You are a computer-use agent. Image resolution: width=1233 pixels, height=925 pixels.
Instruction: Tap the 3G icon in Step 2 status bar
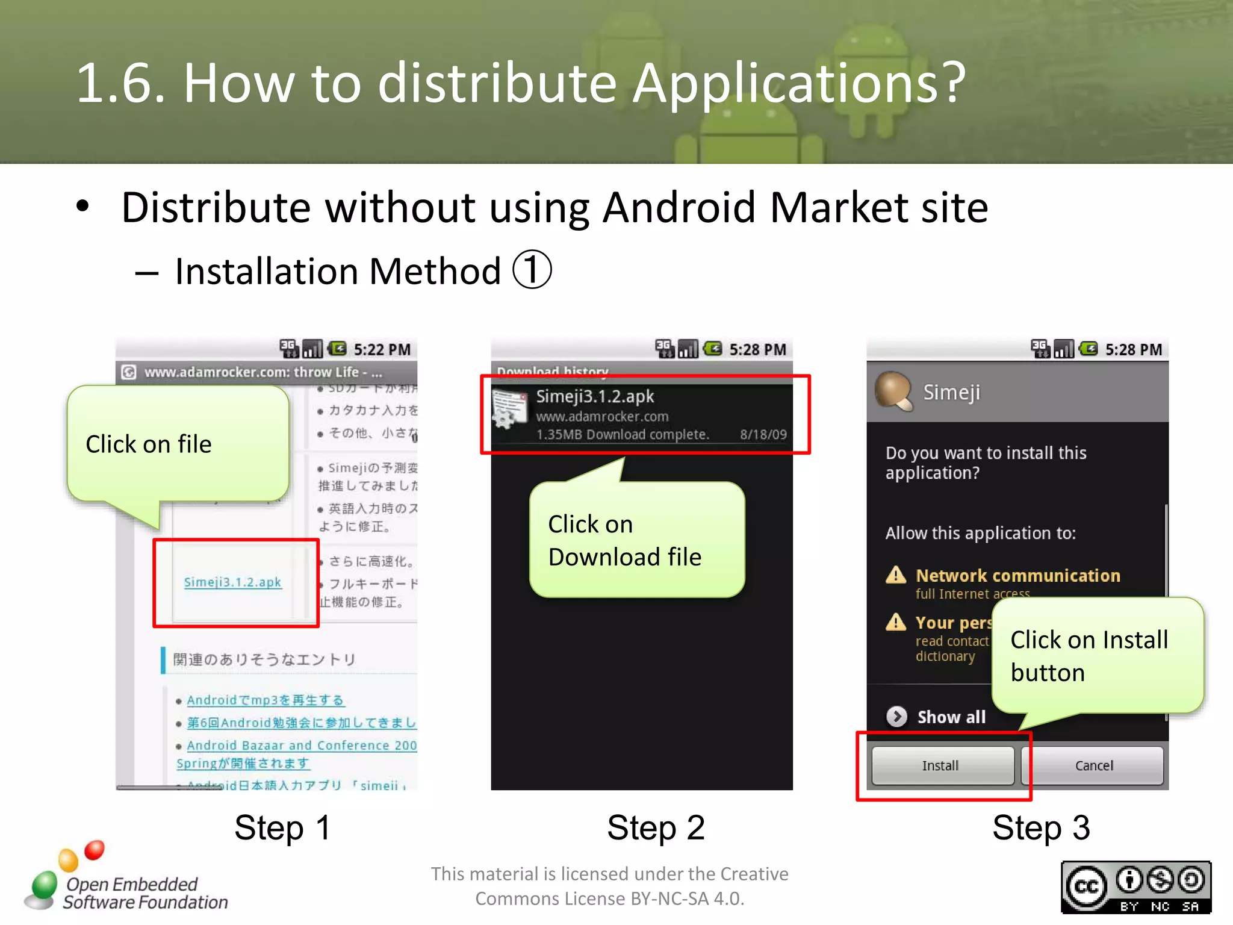pyautogui.click(x=665, y=348)
